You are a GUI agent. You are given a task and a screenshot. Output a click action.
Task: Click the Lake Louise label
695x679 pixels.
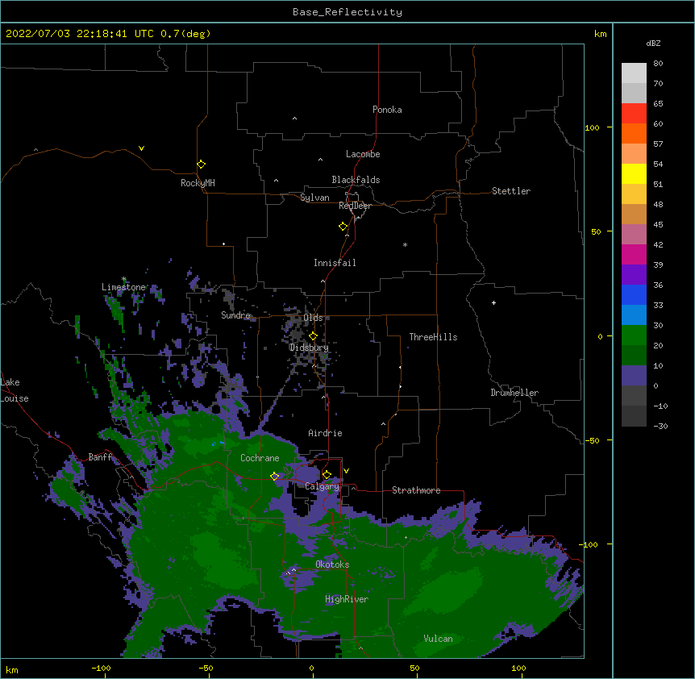pyautogui.click(x=15, y=390)
